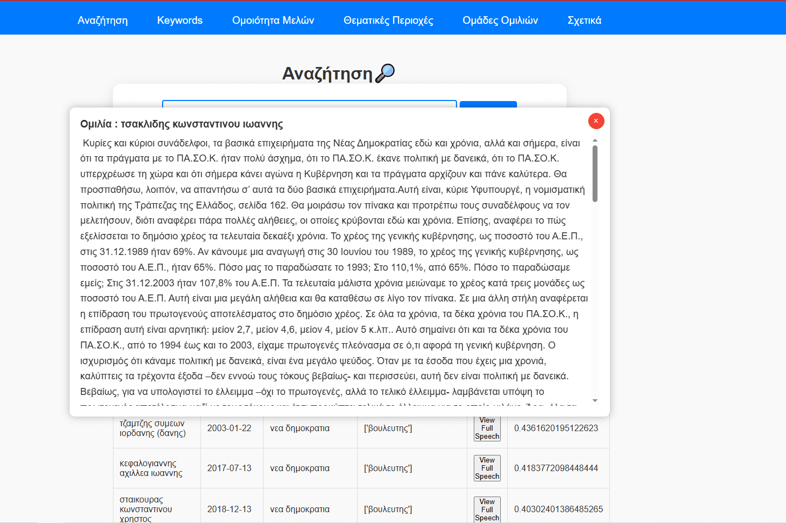Screen dimensions: 786x523
Task: Open the Αναζήτηση navigation tab
Action: (x=103, y=21)
